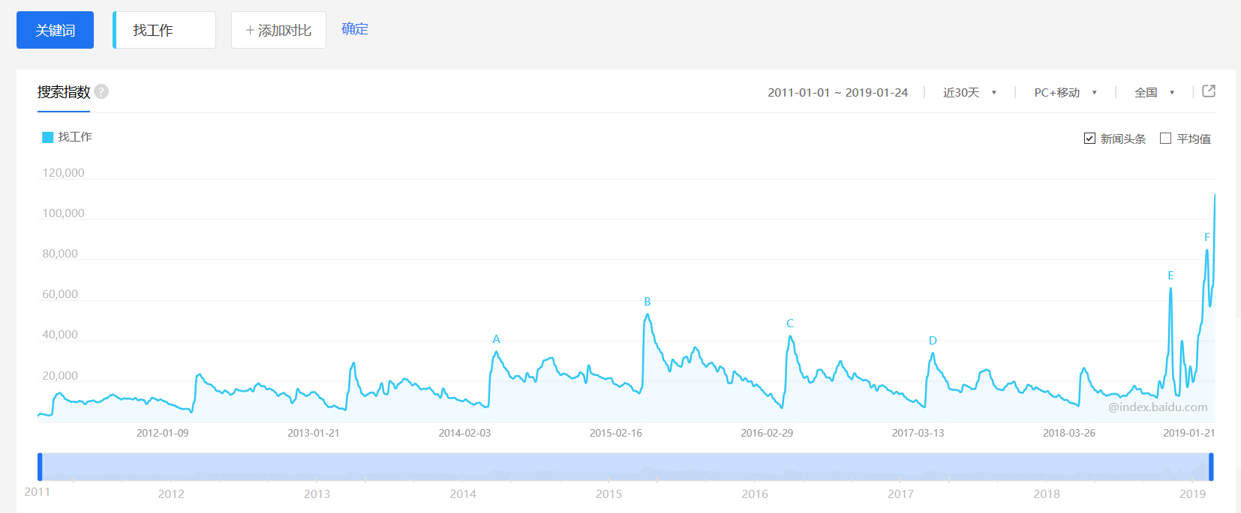1241x513 pixels.
Task: Open the 全国 region dropdown
Action: [x=1154, y=92]
